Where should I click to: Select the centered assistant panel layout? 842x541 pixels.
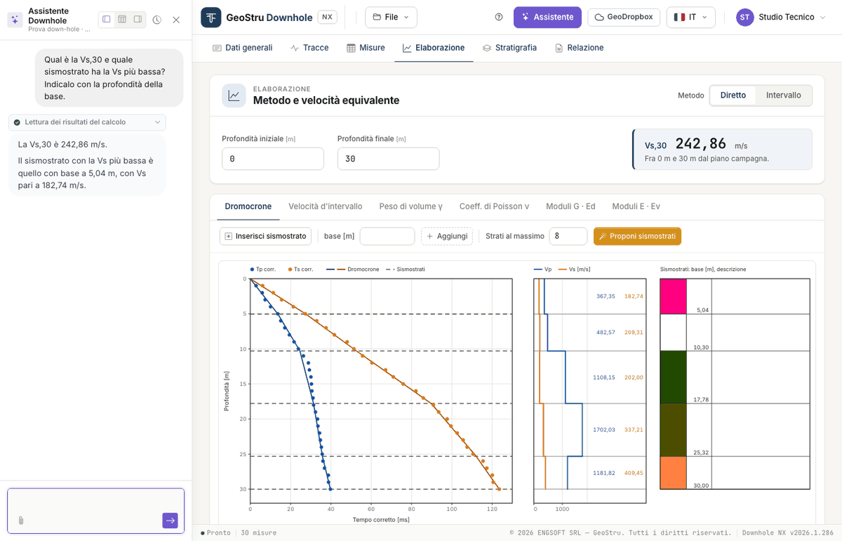(122, 20)
